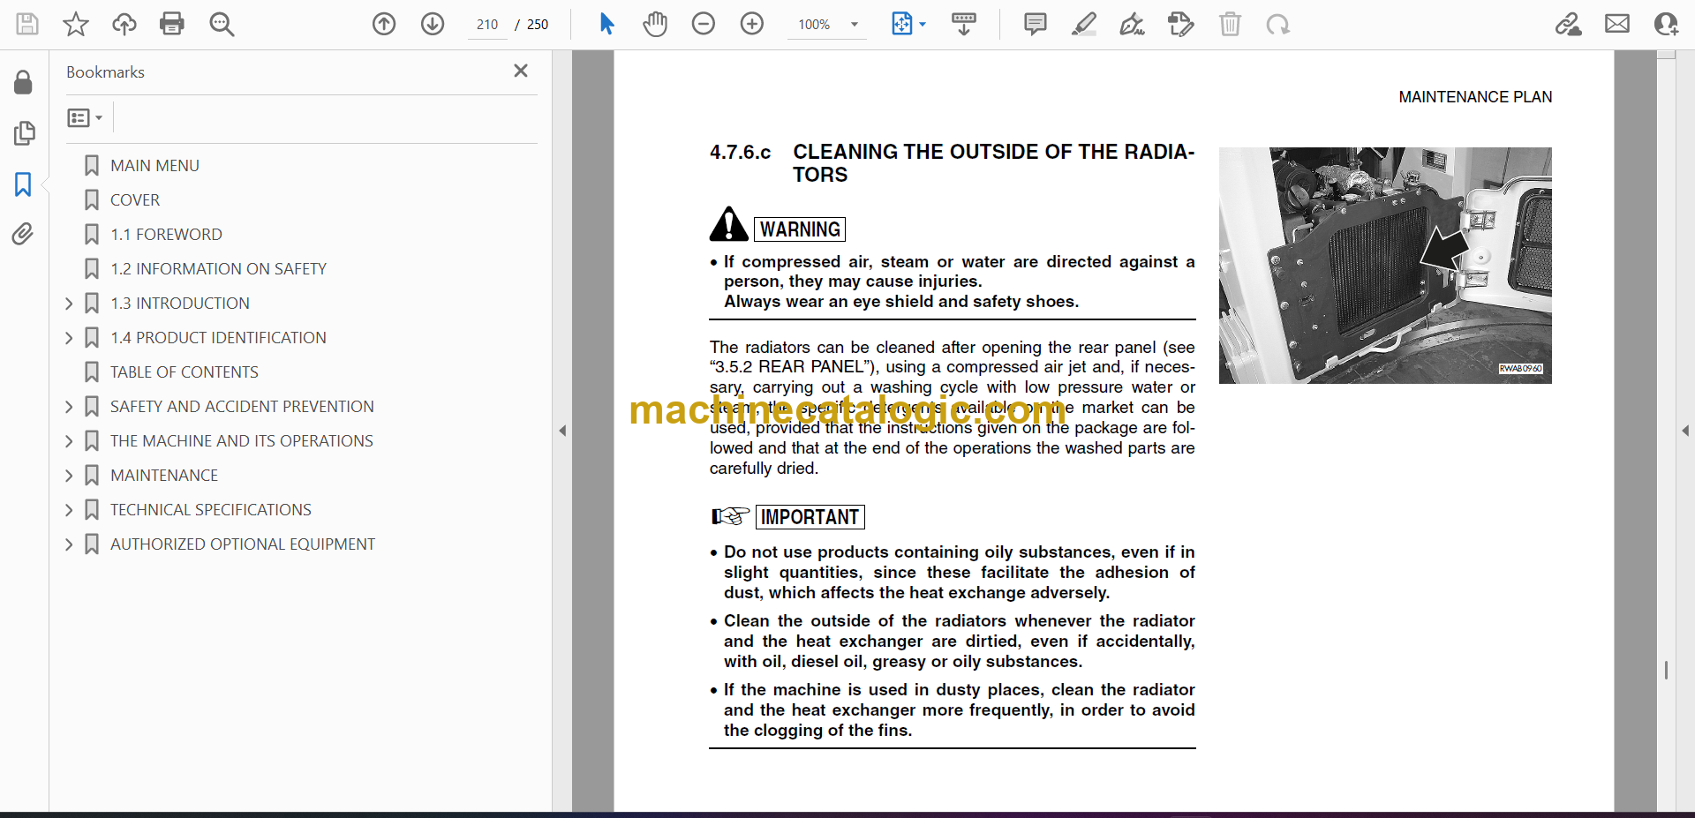
Task: Toggle the bookmarks panel icon
Action: [24, 184]
